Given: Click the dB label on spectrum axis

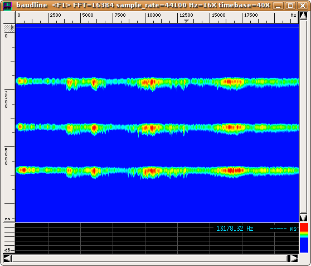Looking at the screenshot, I should (x=8, y=250).
